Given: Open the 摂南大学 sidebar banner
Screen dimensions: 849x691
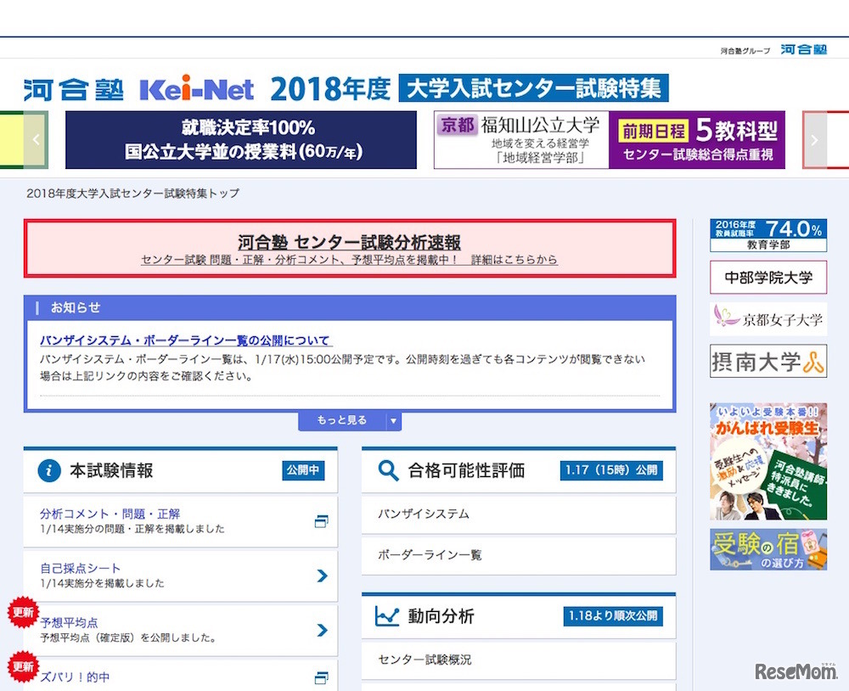Looking at the screenshot, I should [768, 362].
